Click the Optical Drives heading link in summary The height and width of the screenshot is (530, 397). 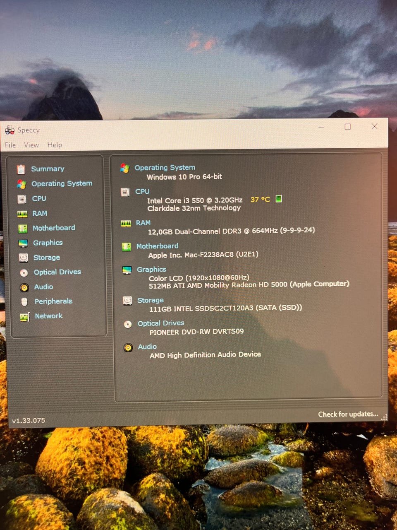(161, 323)
